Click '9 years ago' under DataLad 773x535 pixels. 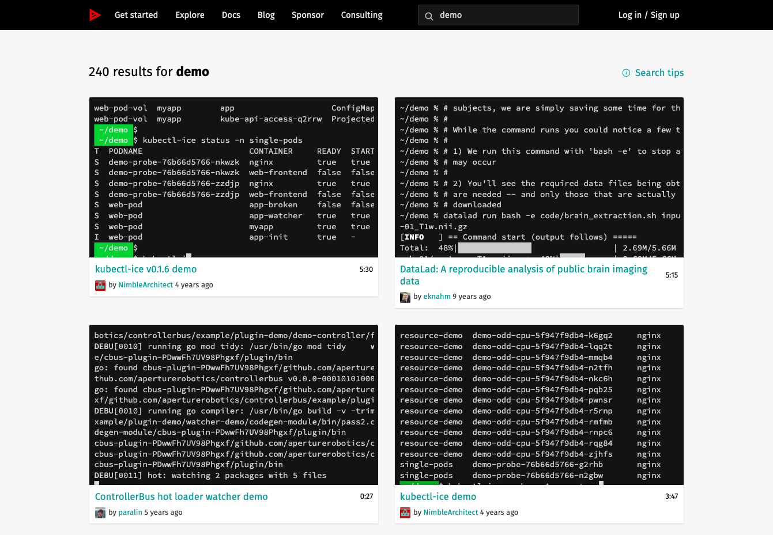pyautogui.click(x=472, y=297)
